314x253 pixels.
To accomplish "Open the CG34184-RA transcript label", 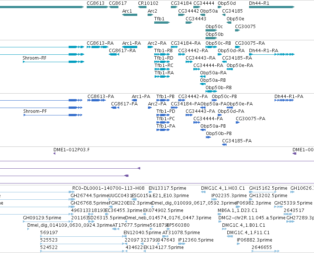I will point(186,43).
